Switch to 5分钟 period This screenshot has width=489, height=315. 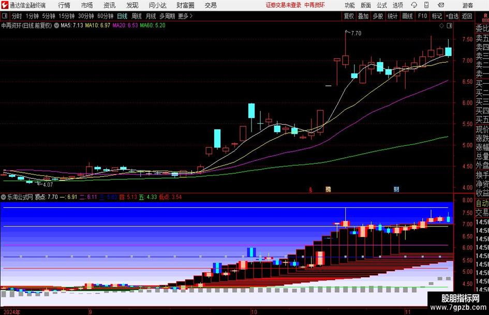[x=48, y=16]
